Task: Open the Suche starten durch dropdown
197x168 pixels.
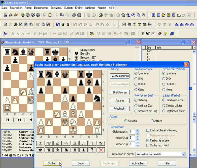Action: (183, 154)
